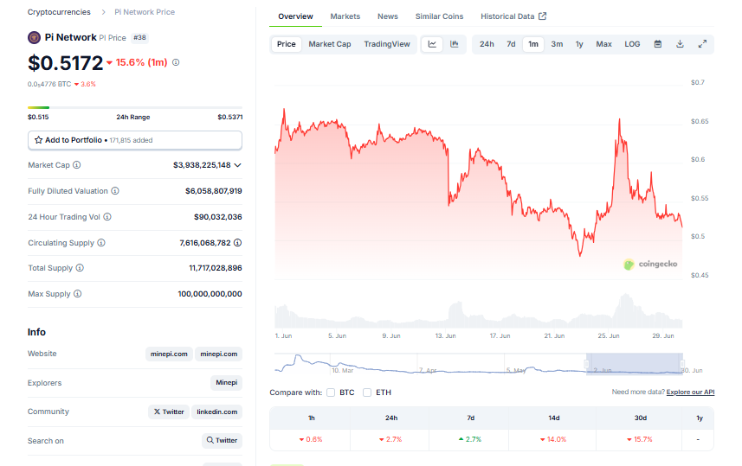Screen dimensions: 742x466
Task: Click the 24h Range progress bar
Action: 135,108
